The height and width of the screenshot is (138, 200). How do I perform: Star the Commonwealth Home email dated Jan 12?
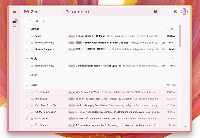[x=32, y=66]
